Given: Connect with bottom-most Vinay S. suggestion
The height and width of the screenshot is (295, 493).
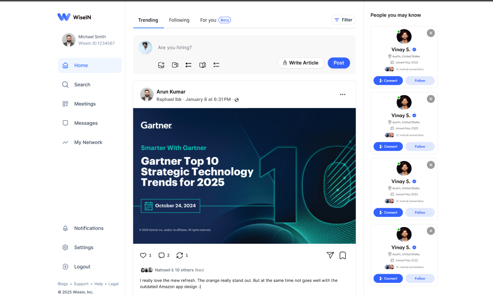Looking at the screenshot, I should [x=388, y=278].
